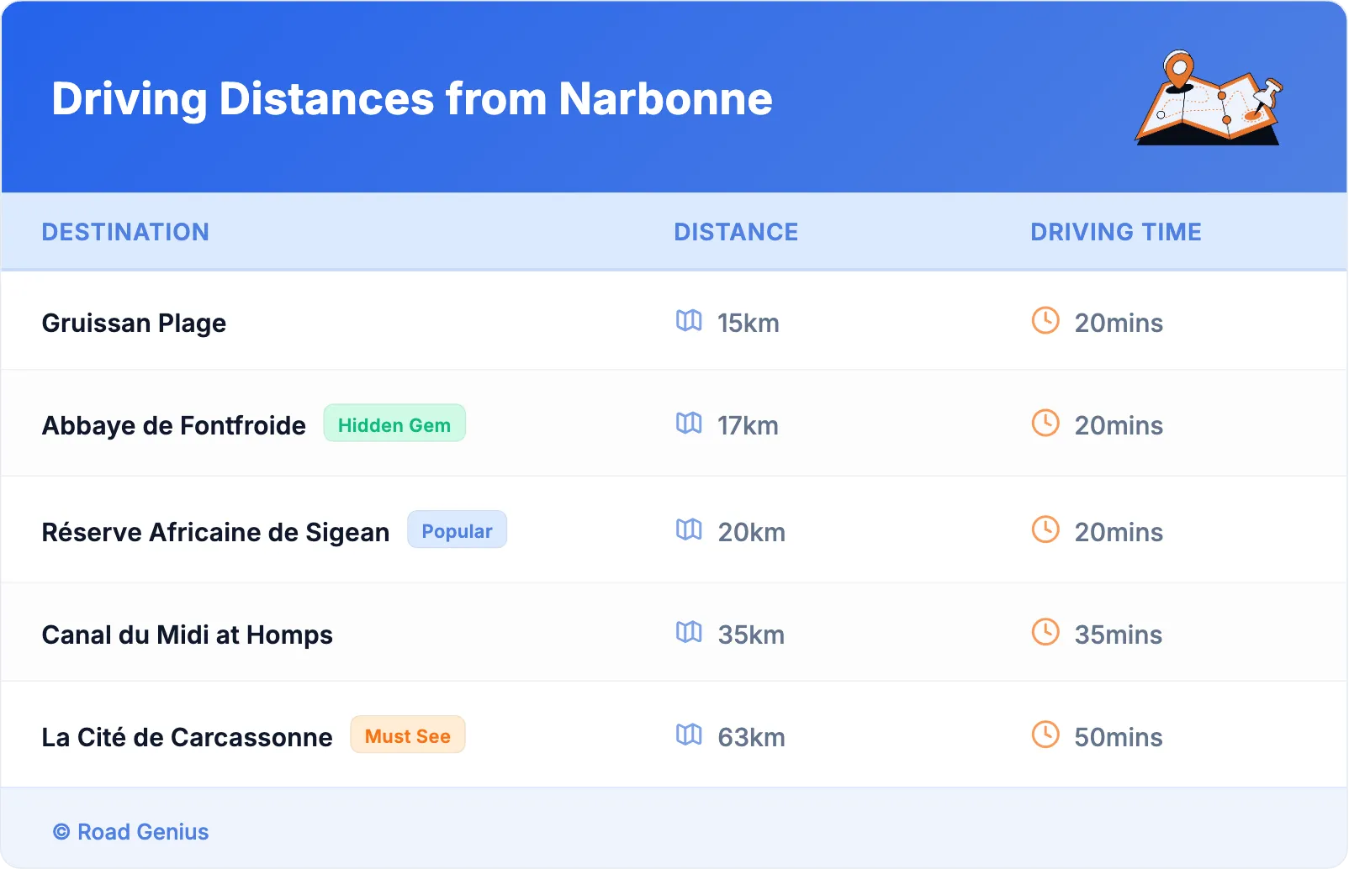The image size is (1349, 869).
Task: Click the map icon beside 35km
Action: 689,632
